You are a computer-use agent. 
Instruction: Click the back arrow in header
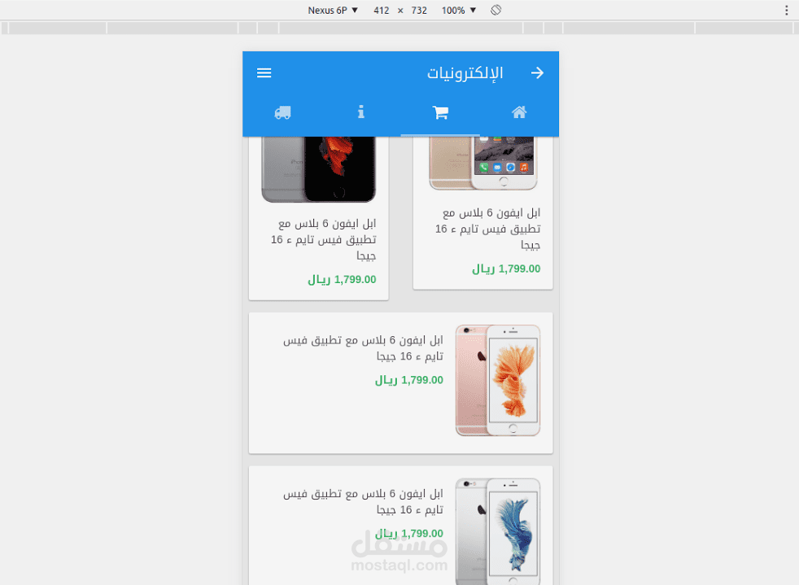(537, 73)
